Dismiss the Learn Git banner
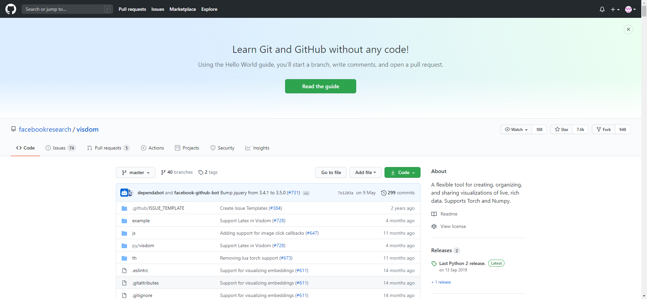This screenshot has height=299, width=647. [x=628, y=29]
